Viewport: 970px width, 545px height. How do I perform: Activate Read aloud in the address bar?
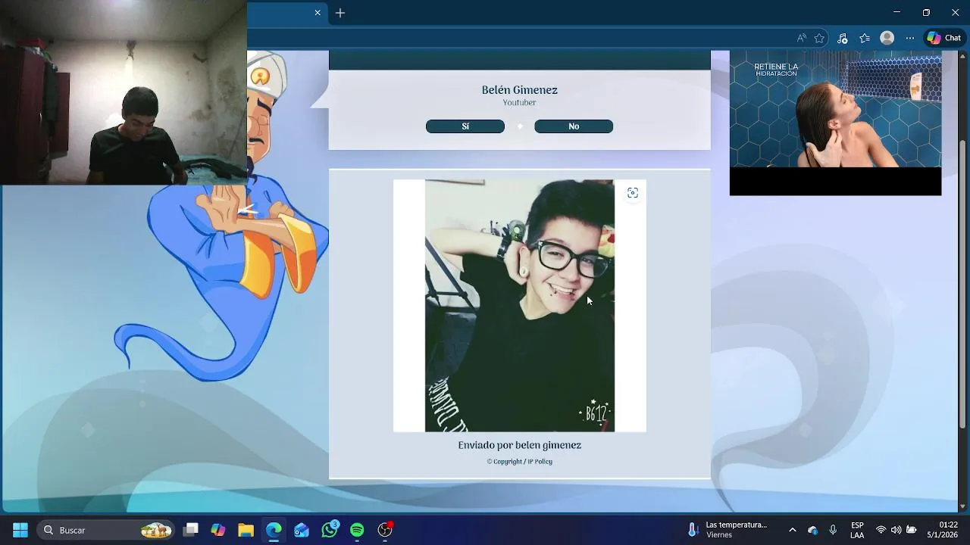pos(801,38)
